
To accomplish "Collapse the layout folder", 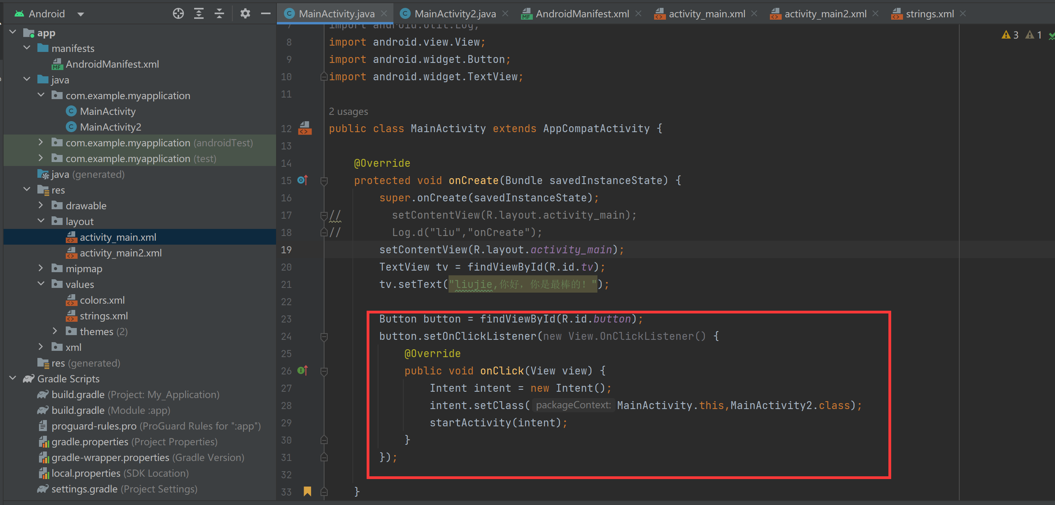I will 41,221.
